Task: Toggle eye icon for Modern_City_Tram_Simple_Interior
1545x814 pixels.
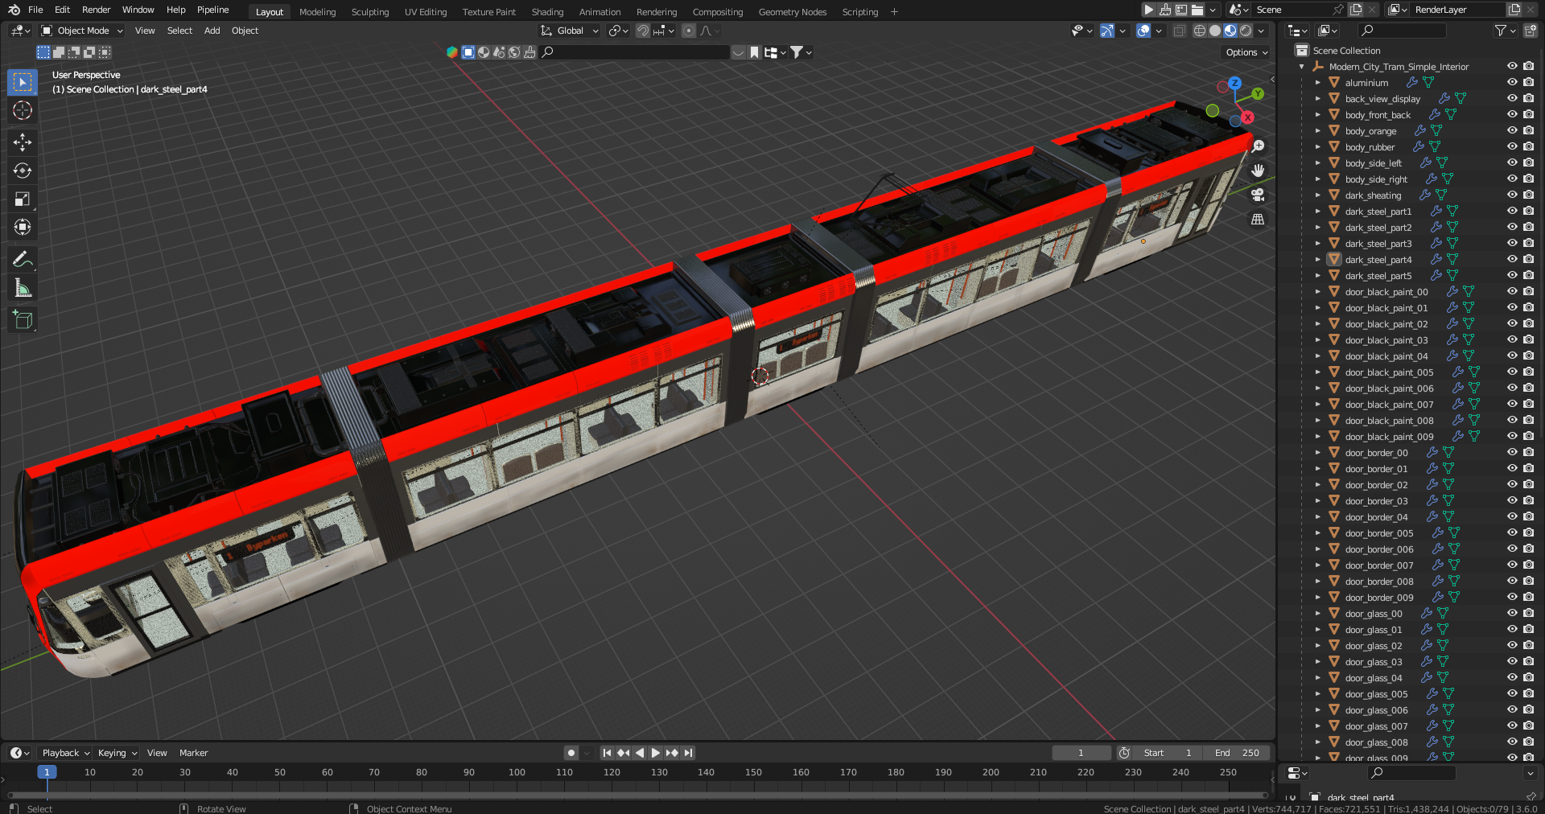Action: click(1512, 66)
